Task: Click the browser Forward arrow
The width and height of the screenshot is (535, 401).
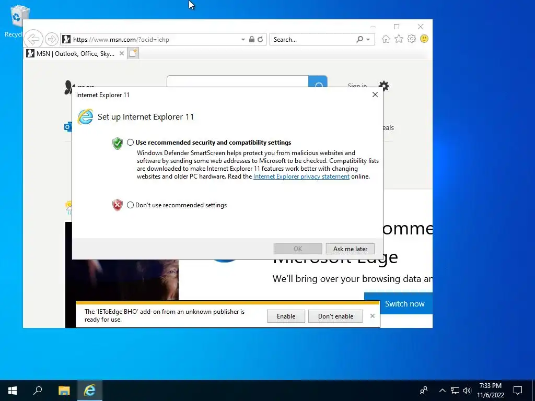Action: click(x=52, y=39)
